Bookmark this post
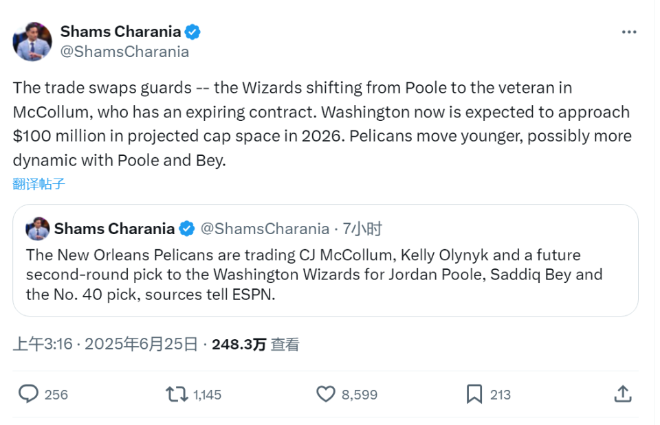 tap(474, 393)
